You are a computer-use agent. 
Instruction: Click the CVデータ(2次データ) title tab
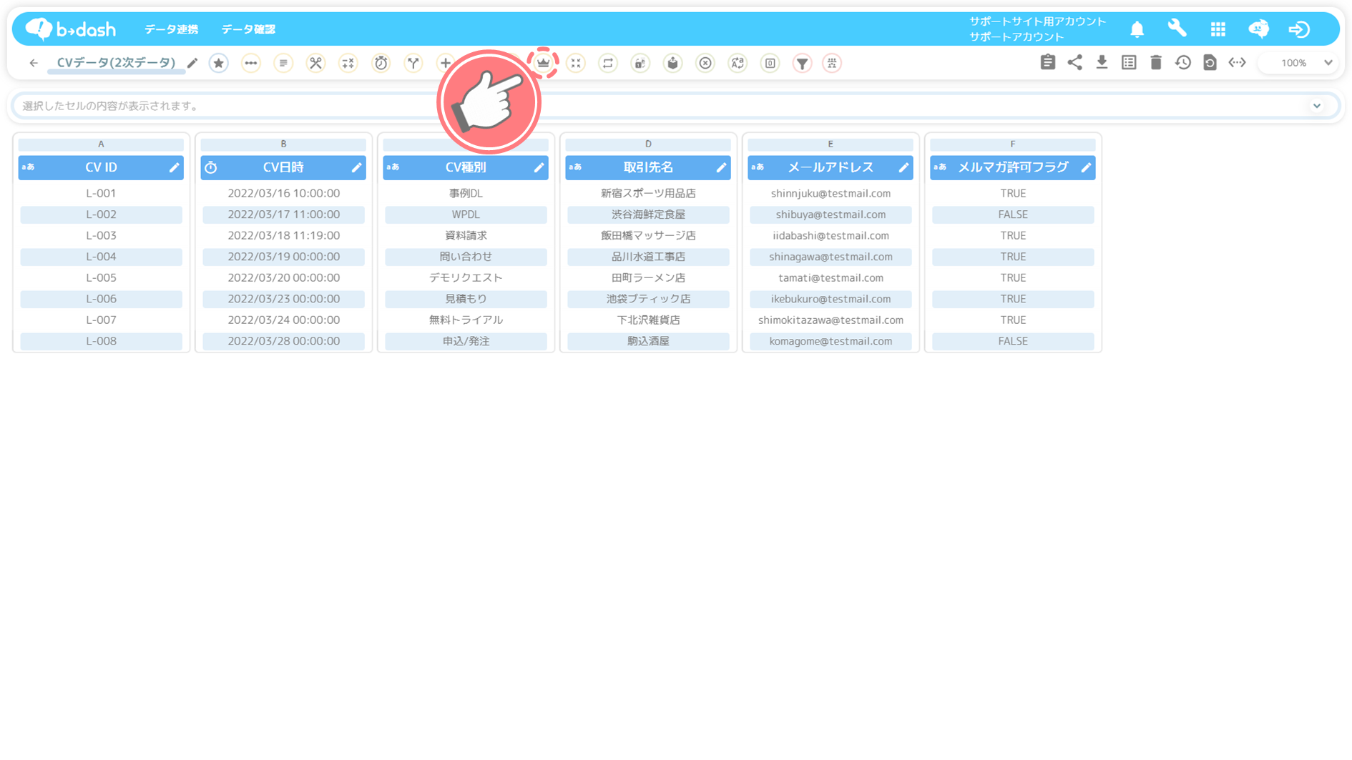pos(116,63)
